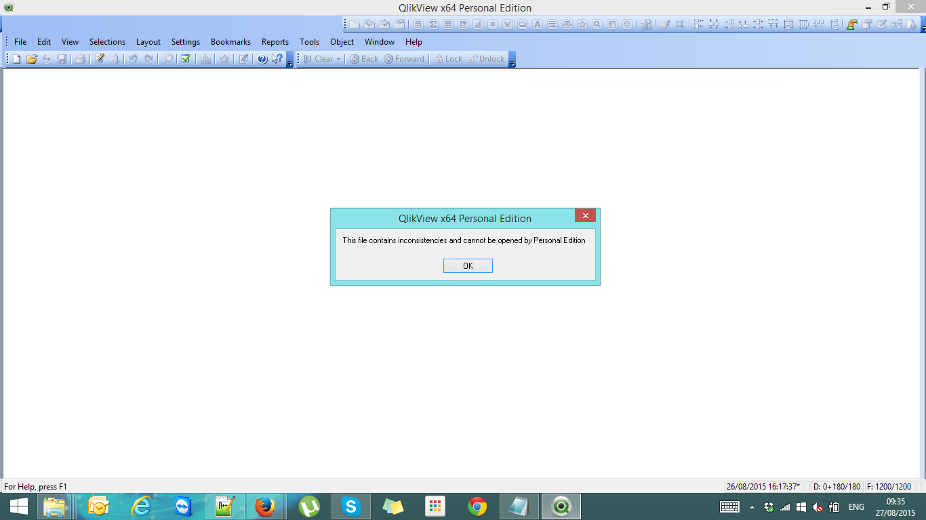Screen dimensions: 926x520
Task: Open the Layout menu
Action: pos(148,42)
